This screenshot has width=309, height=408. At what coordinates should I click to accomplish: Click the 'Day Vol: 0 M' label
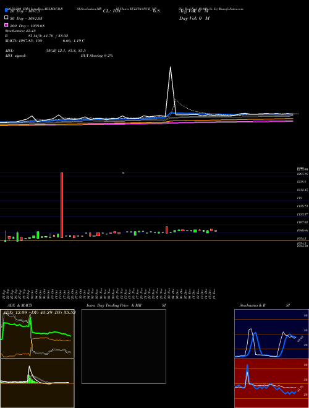coord(194,18)
